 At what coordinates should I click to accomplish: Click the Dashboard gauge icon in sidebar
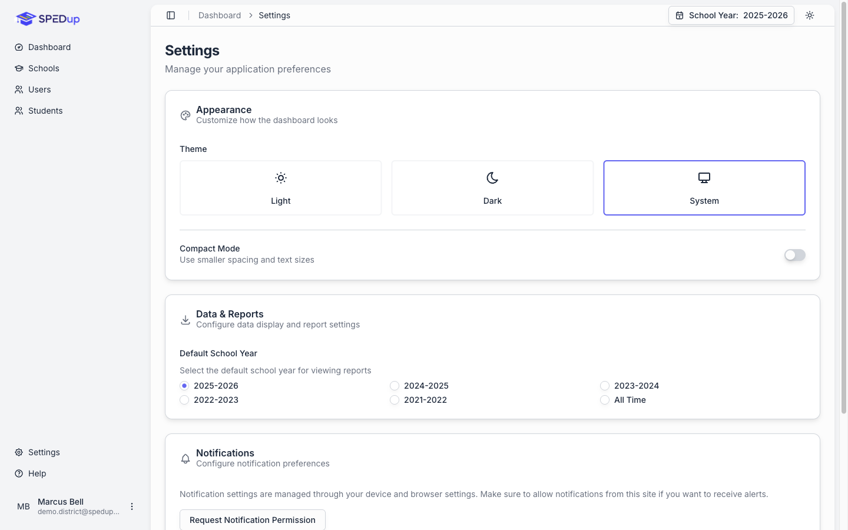tap(19, 47)
